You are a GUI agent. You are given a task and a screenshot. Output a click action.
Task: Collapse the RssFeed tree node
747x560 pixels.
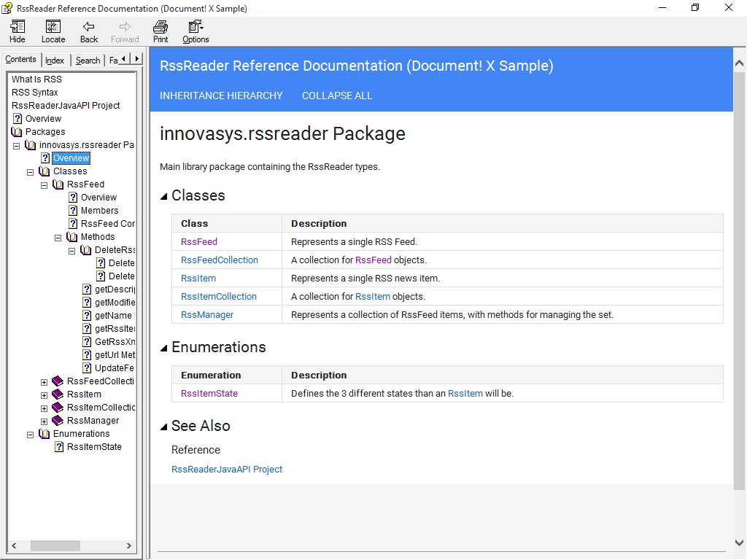coord(44,185)
